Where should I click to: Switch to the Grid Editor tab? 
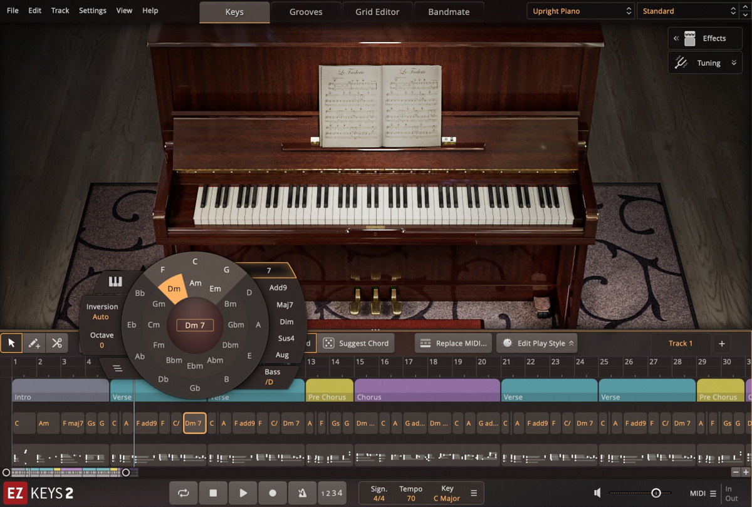point(377,11)
